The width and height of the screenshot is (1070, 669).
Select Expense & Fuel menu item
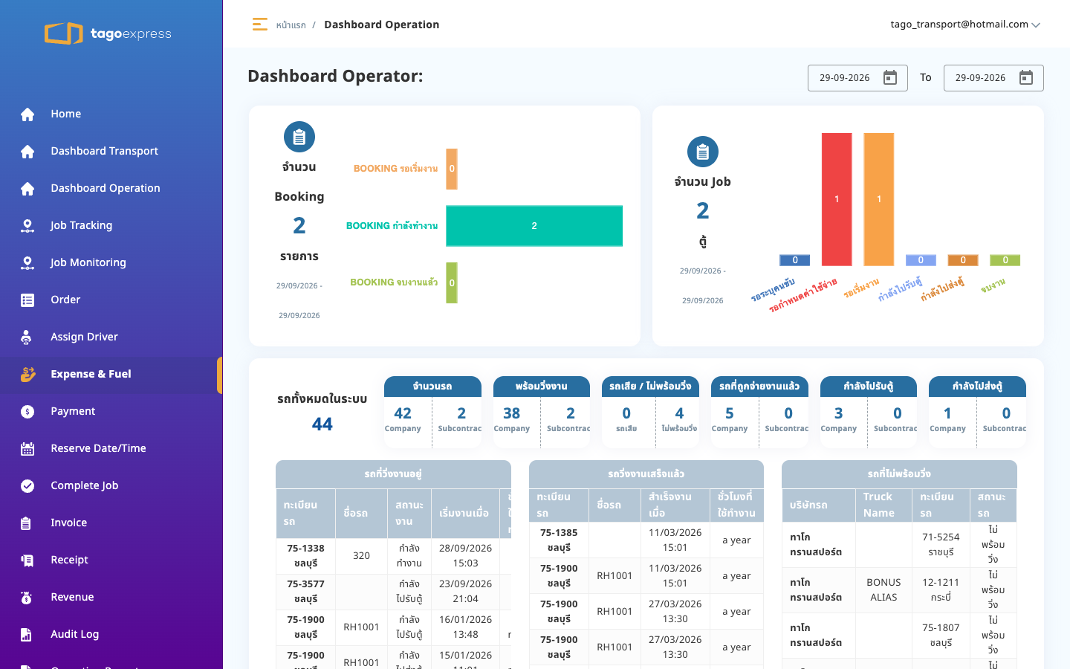(x=111, y=374)
